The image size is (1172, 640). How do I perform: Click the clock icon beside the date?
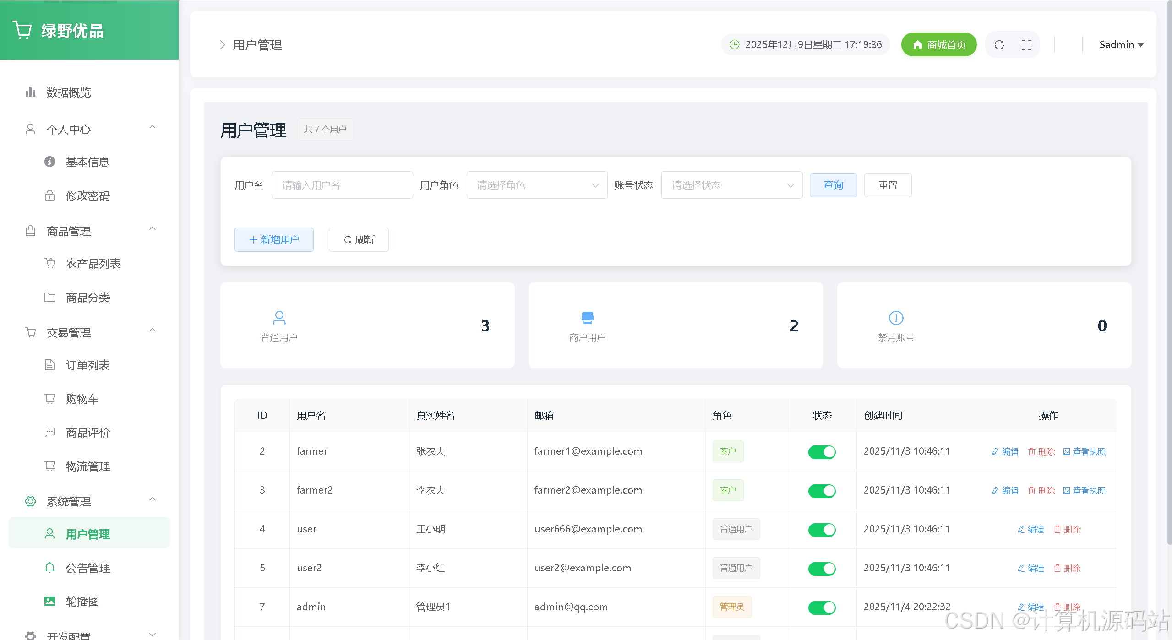click(x=734, y=44)
